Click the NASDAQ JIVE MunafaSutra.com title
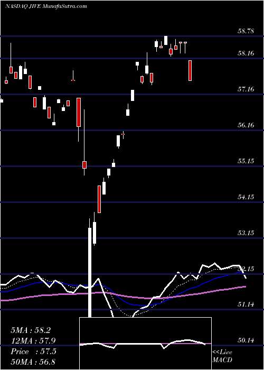Viewport: 264px width, 370px height. (x=46, y=6)
